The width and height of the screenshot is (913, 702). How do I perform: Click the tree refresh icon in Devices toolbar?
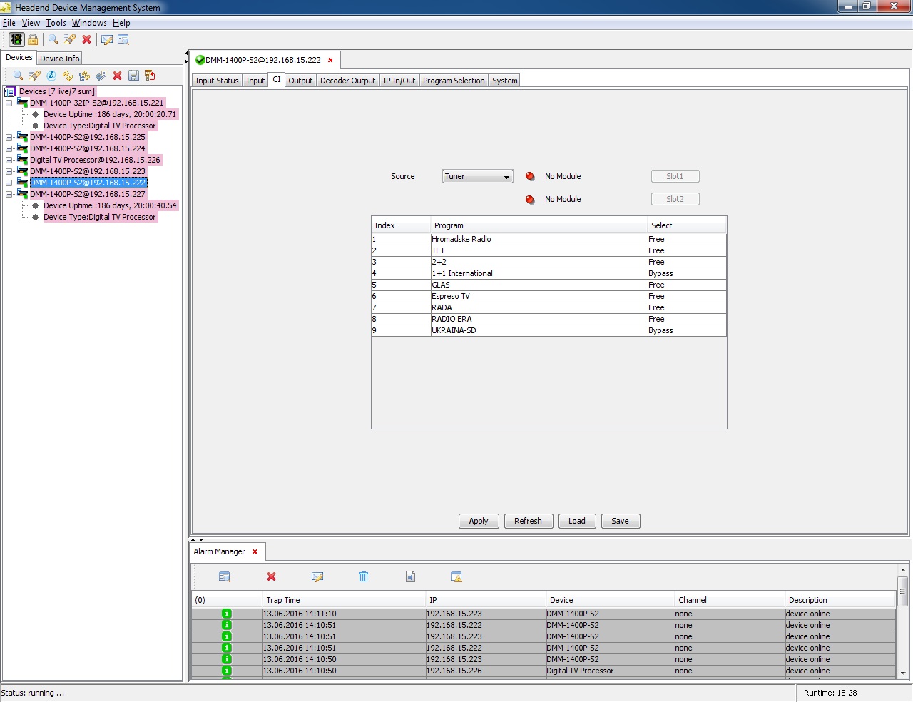(85, 76)
